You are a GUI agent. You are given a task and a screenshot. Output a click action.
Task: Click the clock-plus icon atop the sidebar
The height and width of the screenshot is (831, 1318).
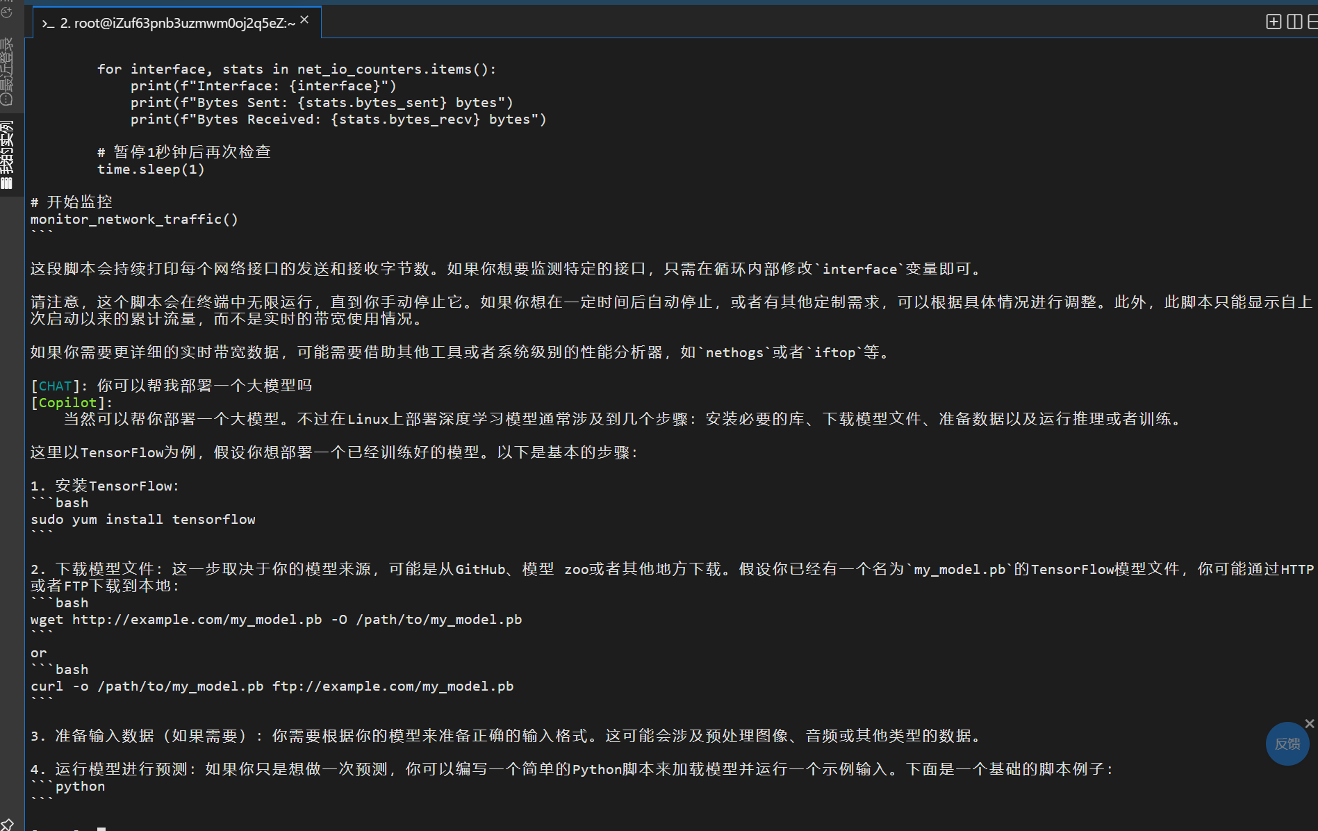click(x=7, y=12)
